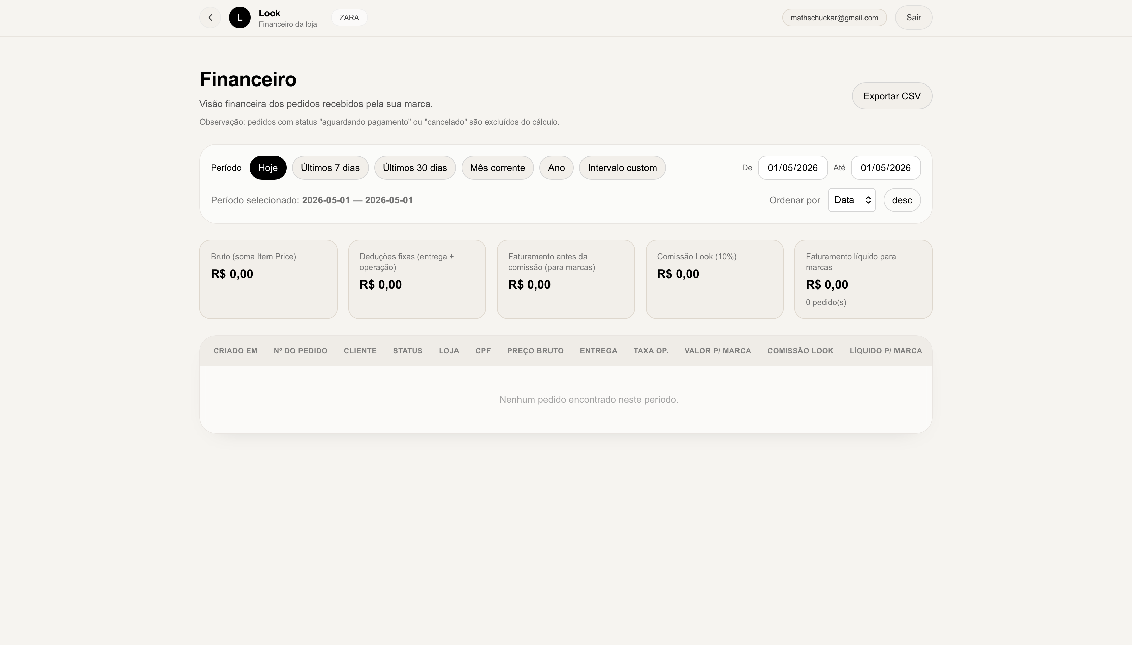This screenshot has height=645, width=1132.
Task: Click the Sair logout button
Action: click(x=913, y=18)
